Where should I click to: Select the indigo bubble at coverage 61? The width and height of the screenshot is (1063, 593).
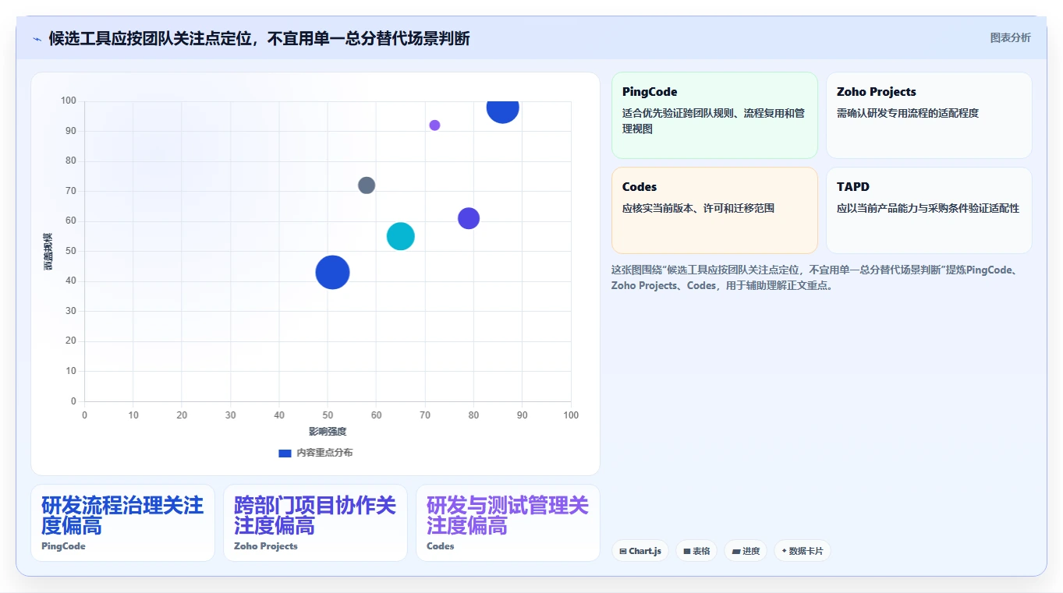click(x=468, y=218)
